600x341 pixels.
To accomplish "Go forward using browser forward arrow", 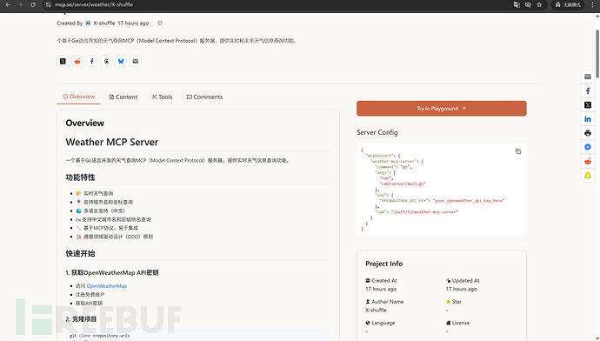I will [20, 4].
